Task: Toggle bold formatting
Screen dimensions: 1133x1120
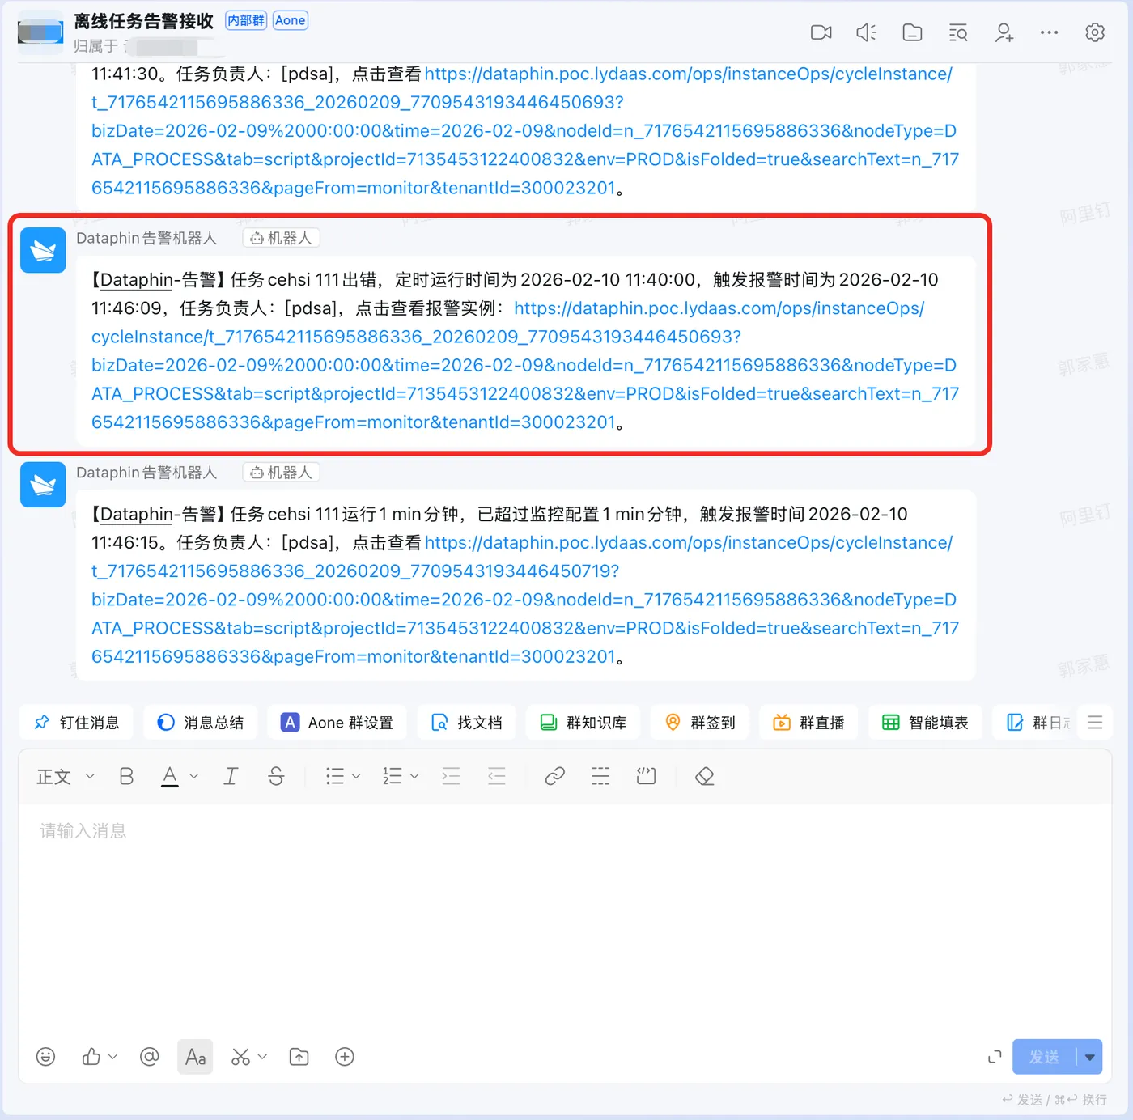Action: (126, 777)
